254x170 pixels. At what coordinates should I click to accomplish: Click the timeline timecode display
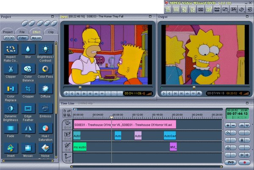coord(237,113)
